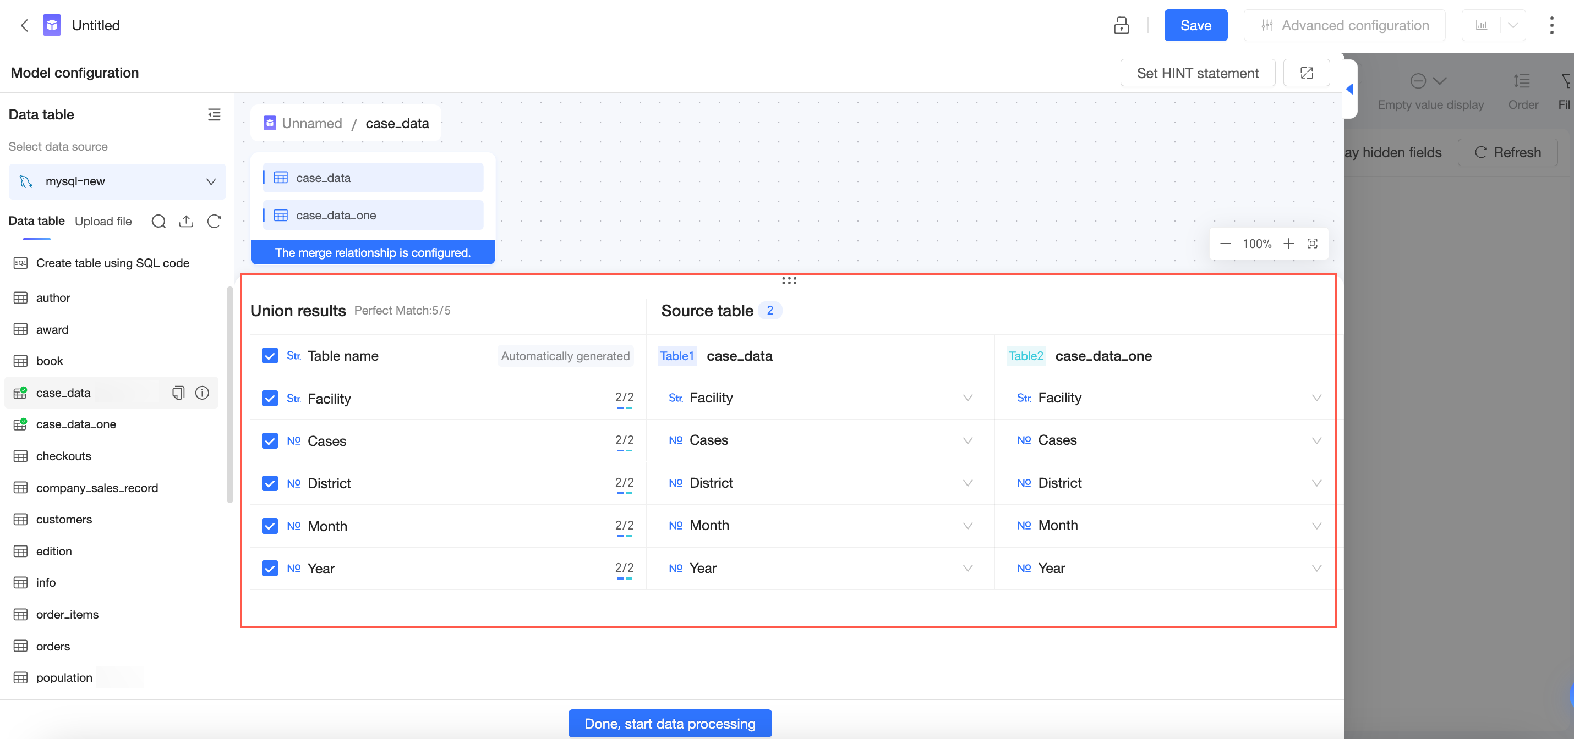Select the case_data_one node on canvas
Screen dimensions: 1574x739
[x=373, y=216]
